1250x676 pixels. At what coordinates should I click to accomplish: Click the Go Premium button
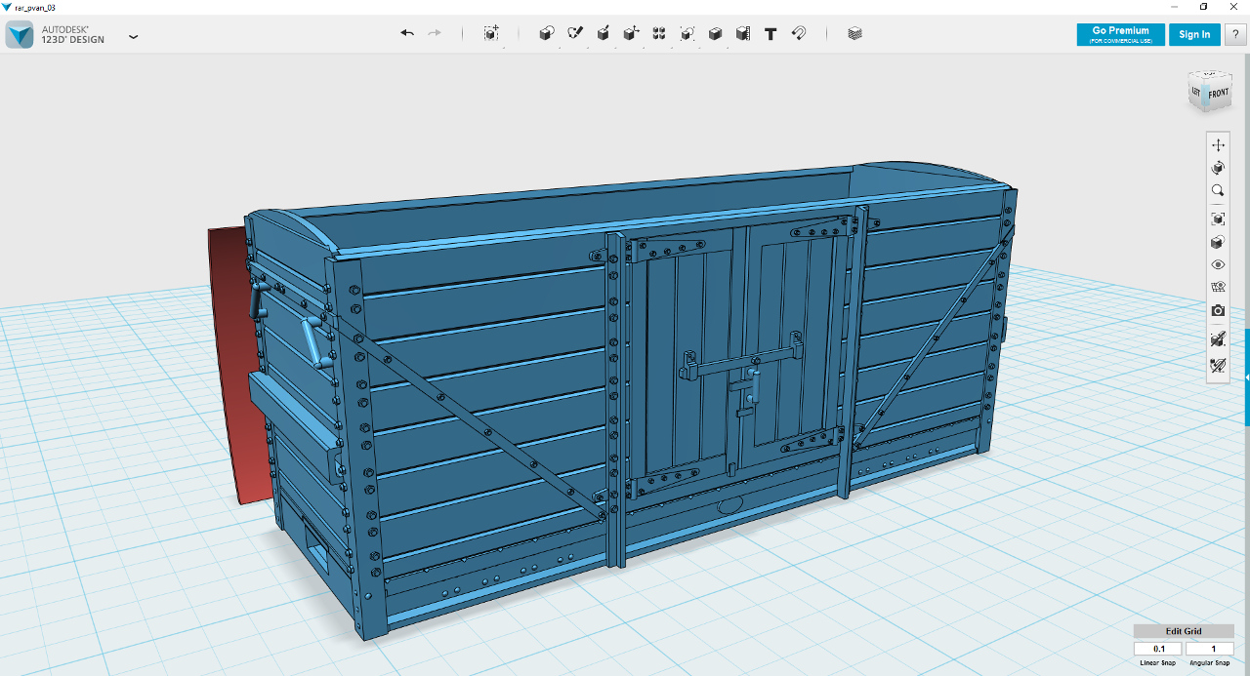click(1120, 34)
